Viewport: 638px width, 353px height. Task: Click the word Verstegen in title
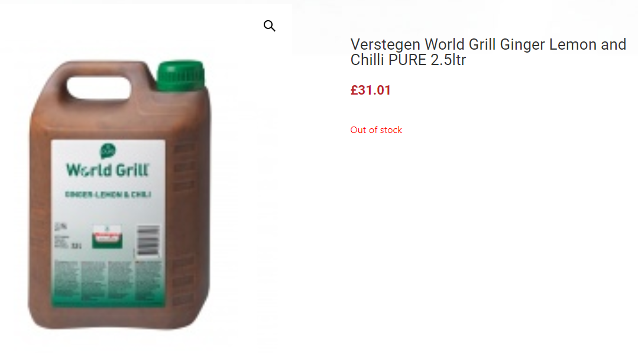pyautogui.click(x=386, y=44)
